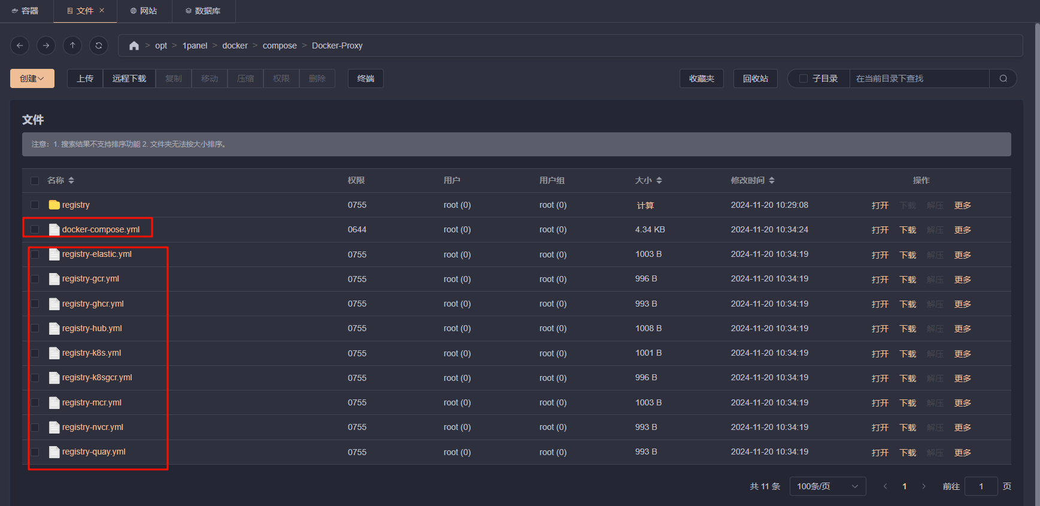Sort by modified time column arrows
This screenshot has width=1040, height=506.
[772, 180]
